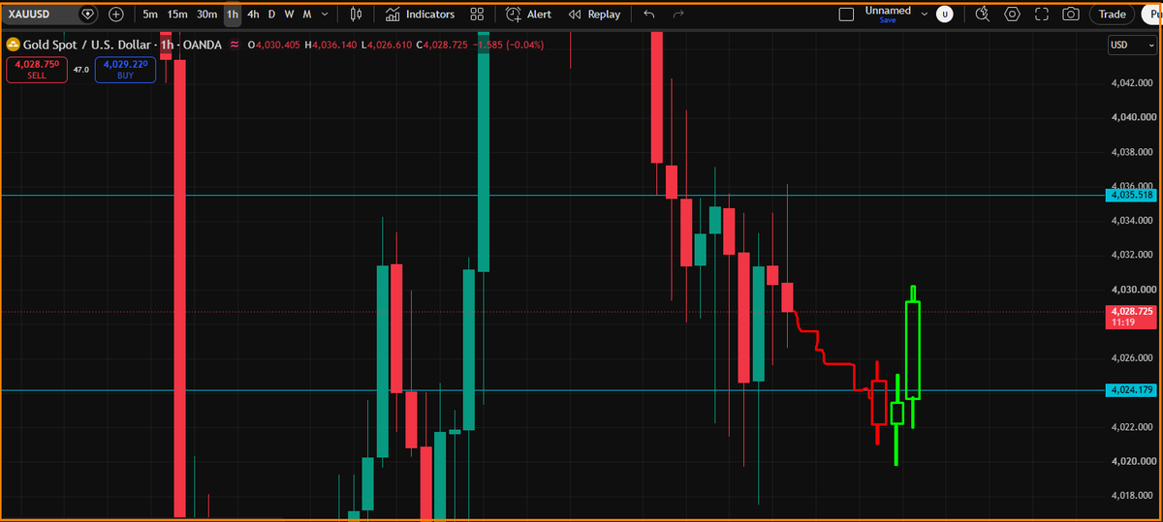Click the 4,042.000 price axis label
Screen dimensions: 1163x522
[x=1132, y=83]
